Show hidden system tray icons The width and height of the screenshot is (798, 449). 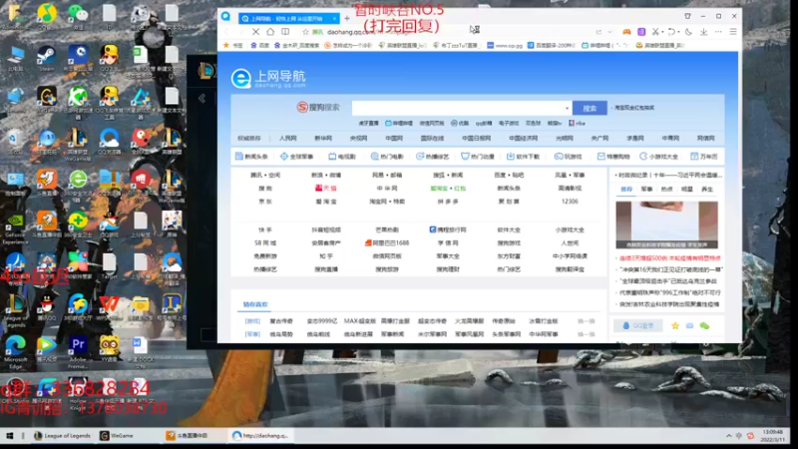tap(729, 436)
